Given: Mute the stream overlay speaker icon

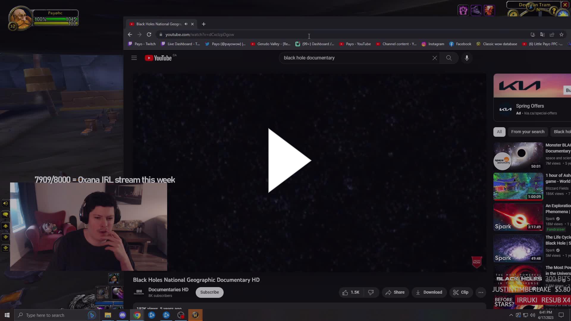Looking at the screenshot, I should click(5, 203).
